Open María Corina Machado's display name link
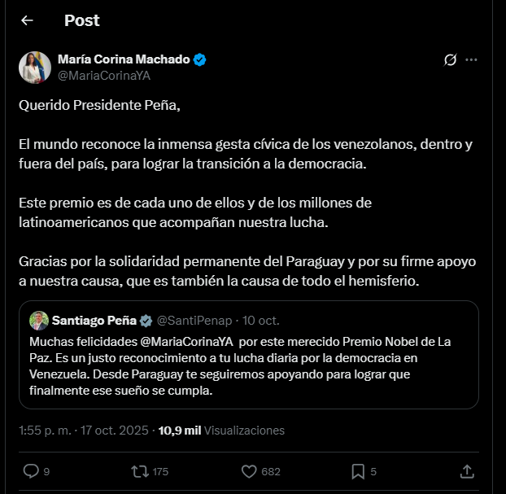This screenshot has width=506, height=494. 124,59
